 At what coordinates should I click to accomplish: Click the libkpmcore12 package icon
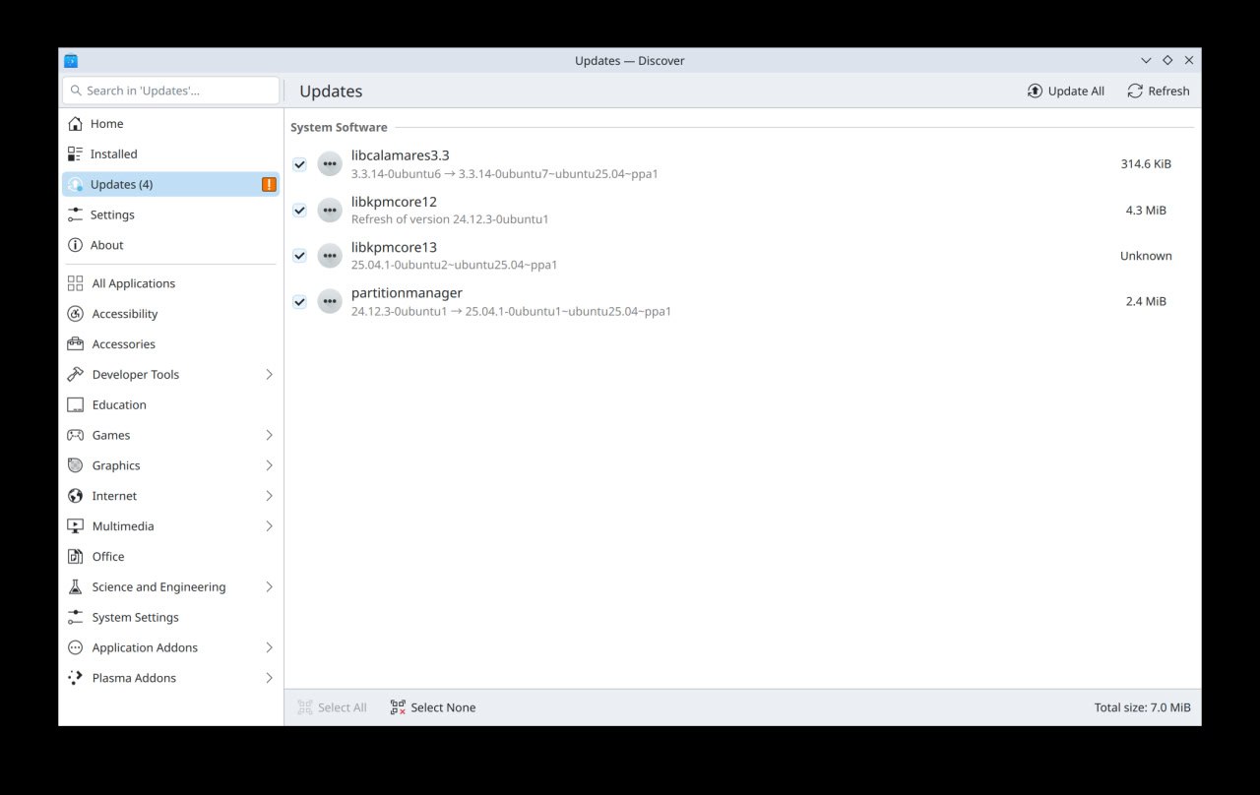tap(330, 210)
